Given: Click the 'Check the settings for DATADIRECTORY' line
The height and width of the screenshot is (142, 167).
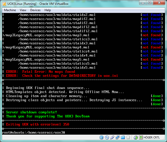Looking at the screenshot, I should tap(62, 76).
